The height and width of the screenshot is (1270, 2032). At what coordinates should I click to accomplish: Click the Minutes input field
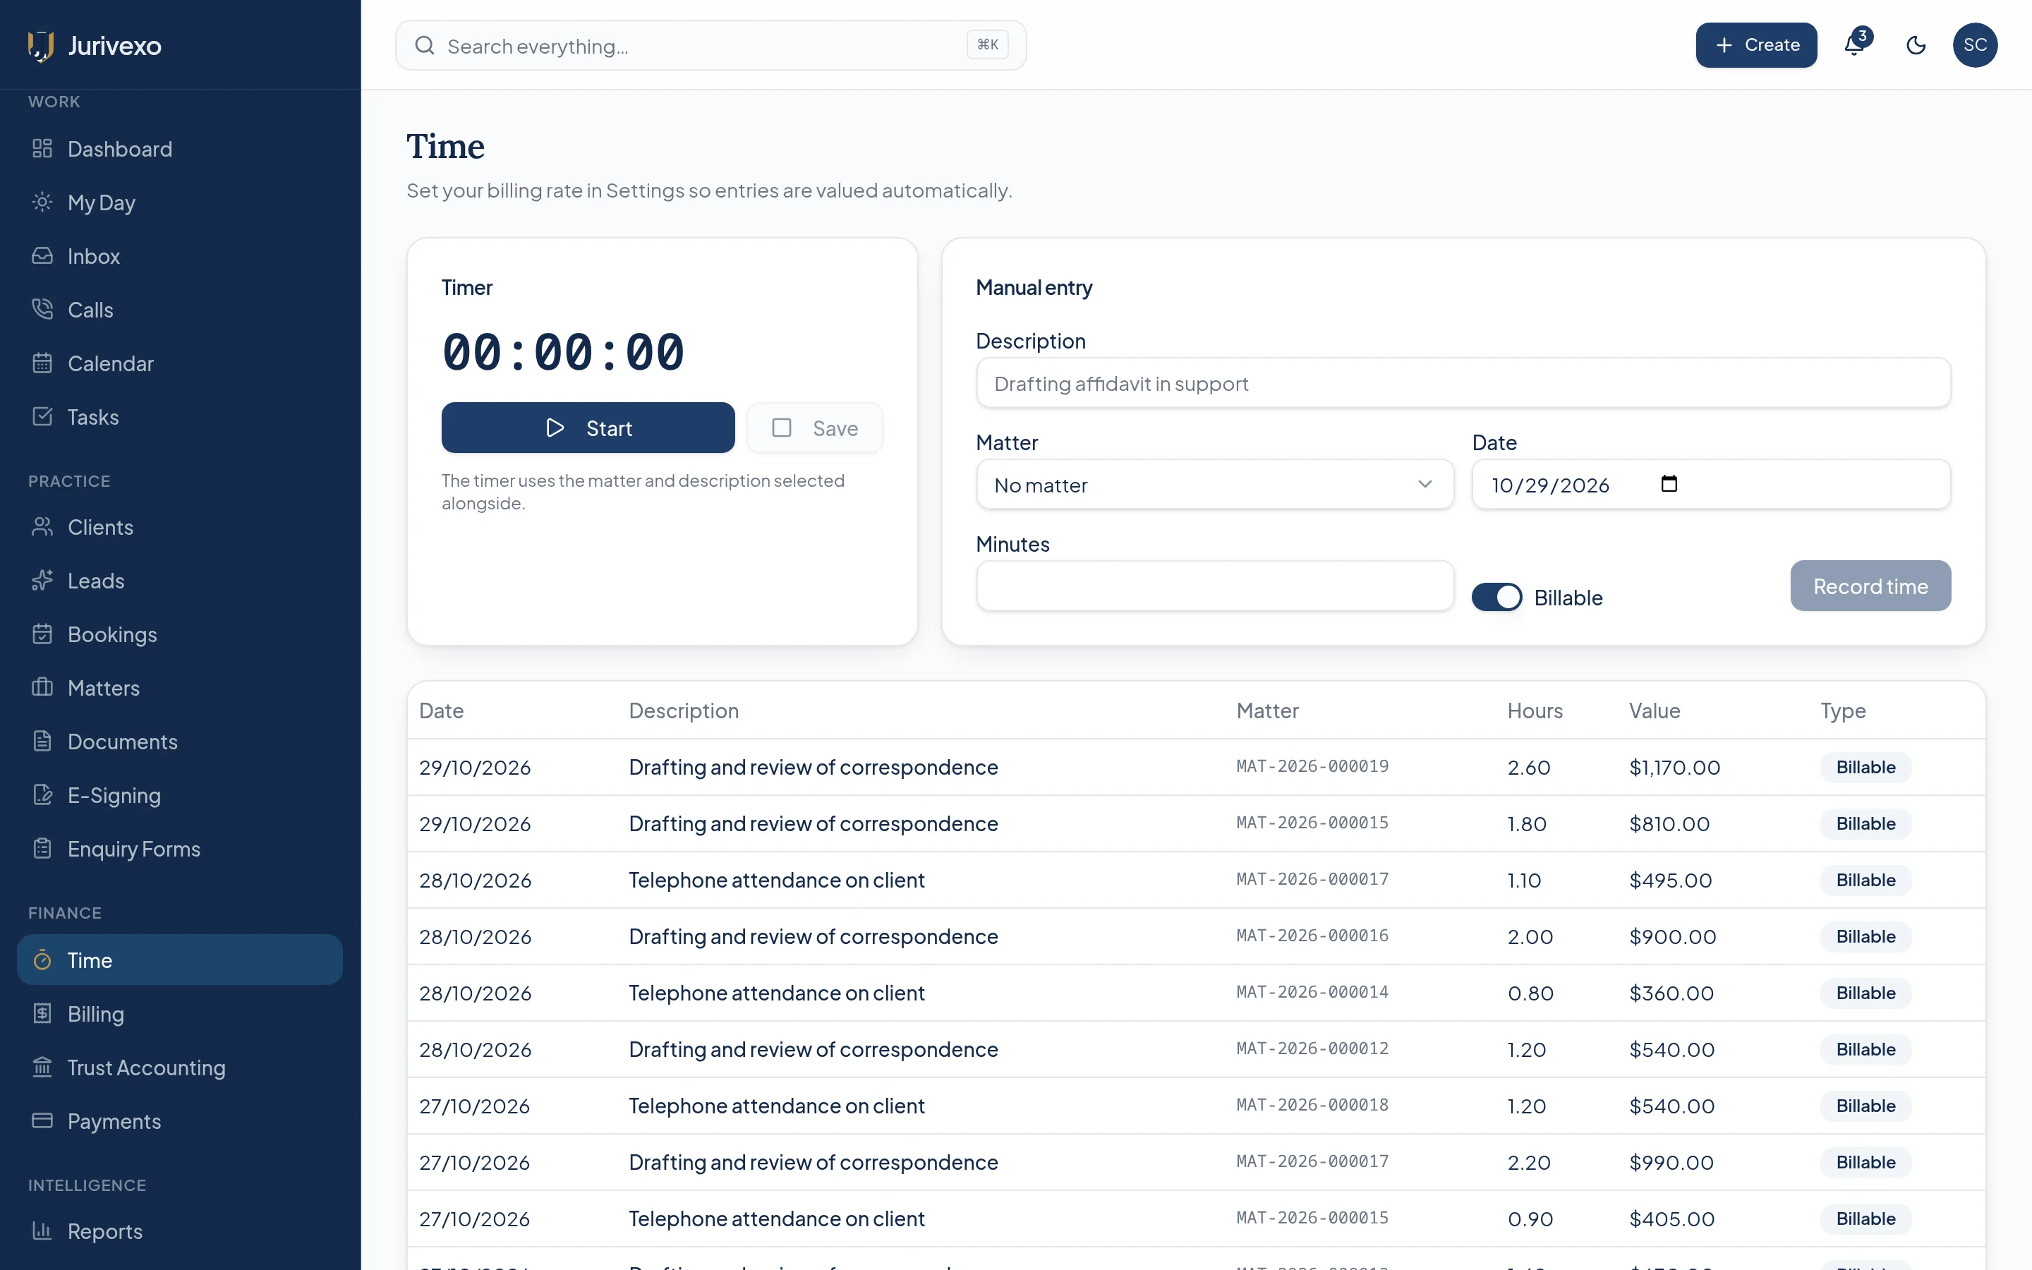(x=1214, y=586)
